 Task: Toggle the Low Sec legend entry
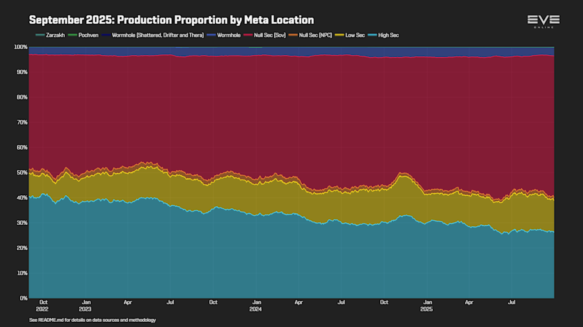(x=350, y=36)
